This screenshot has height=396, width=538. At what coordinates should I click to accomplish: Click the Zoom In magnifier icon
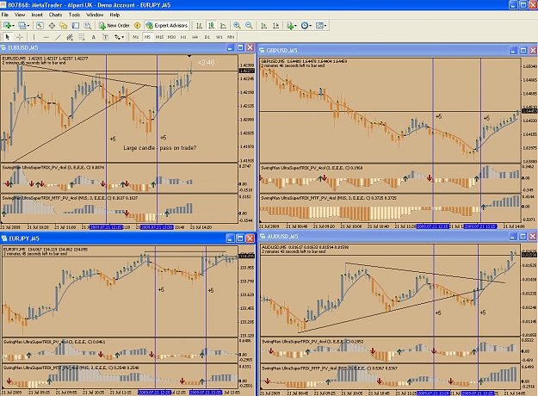(x=237, y=25)
